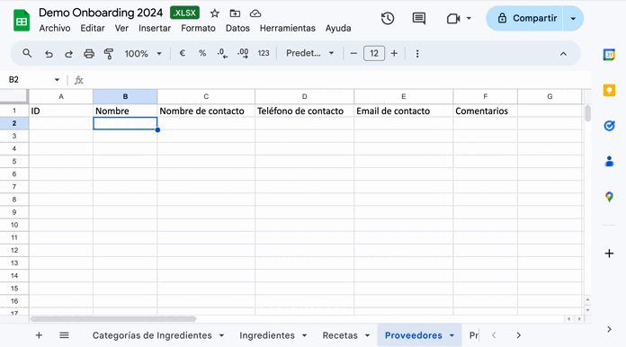Hide the menus with the collapse arrow
Screen dimensions: 626x347
click(563, 53)
